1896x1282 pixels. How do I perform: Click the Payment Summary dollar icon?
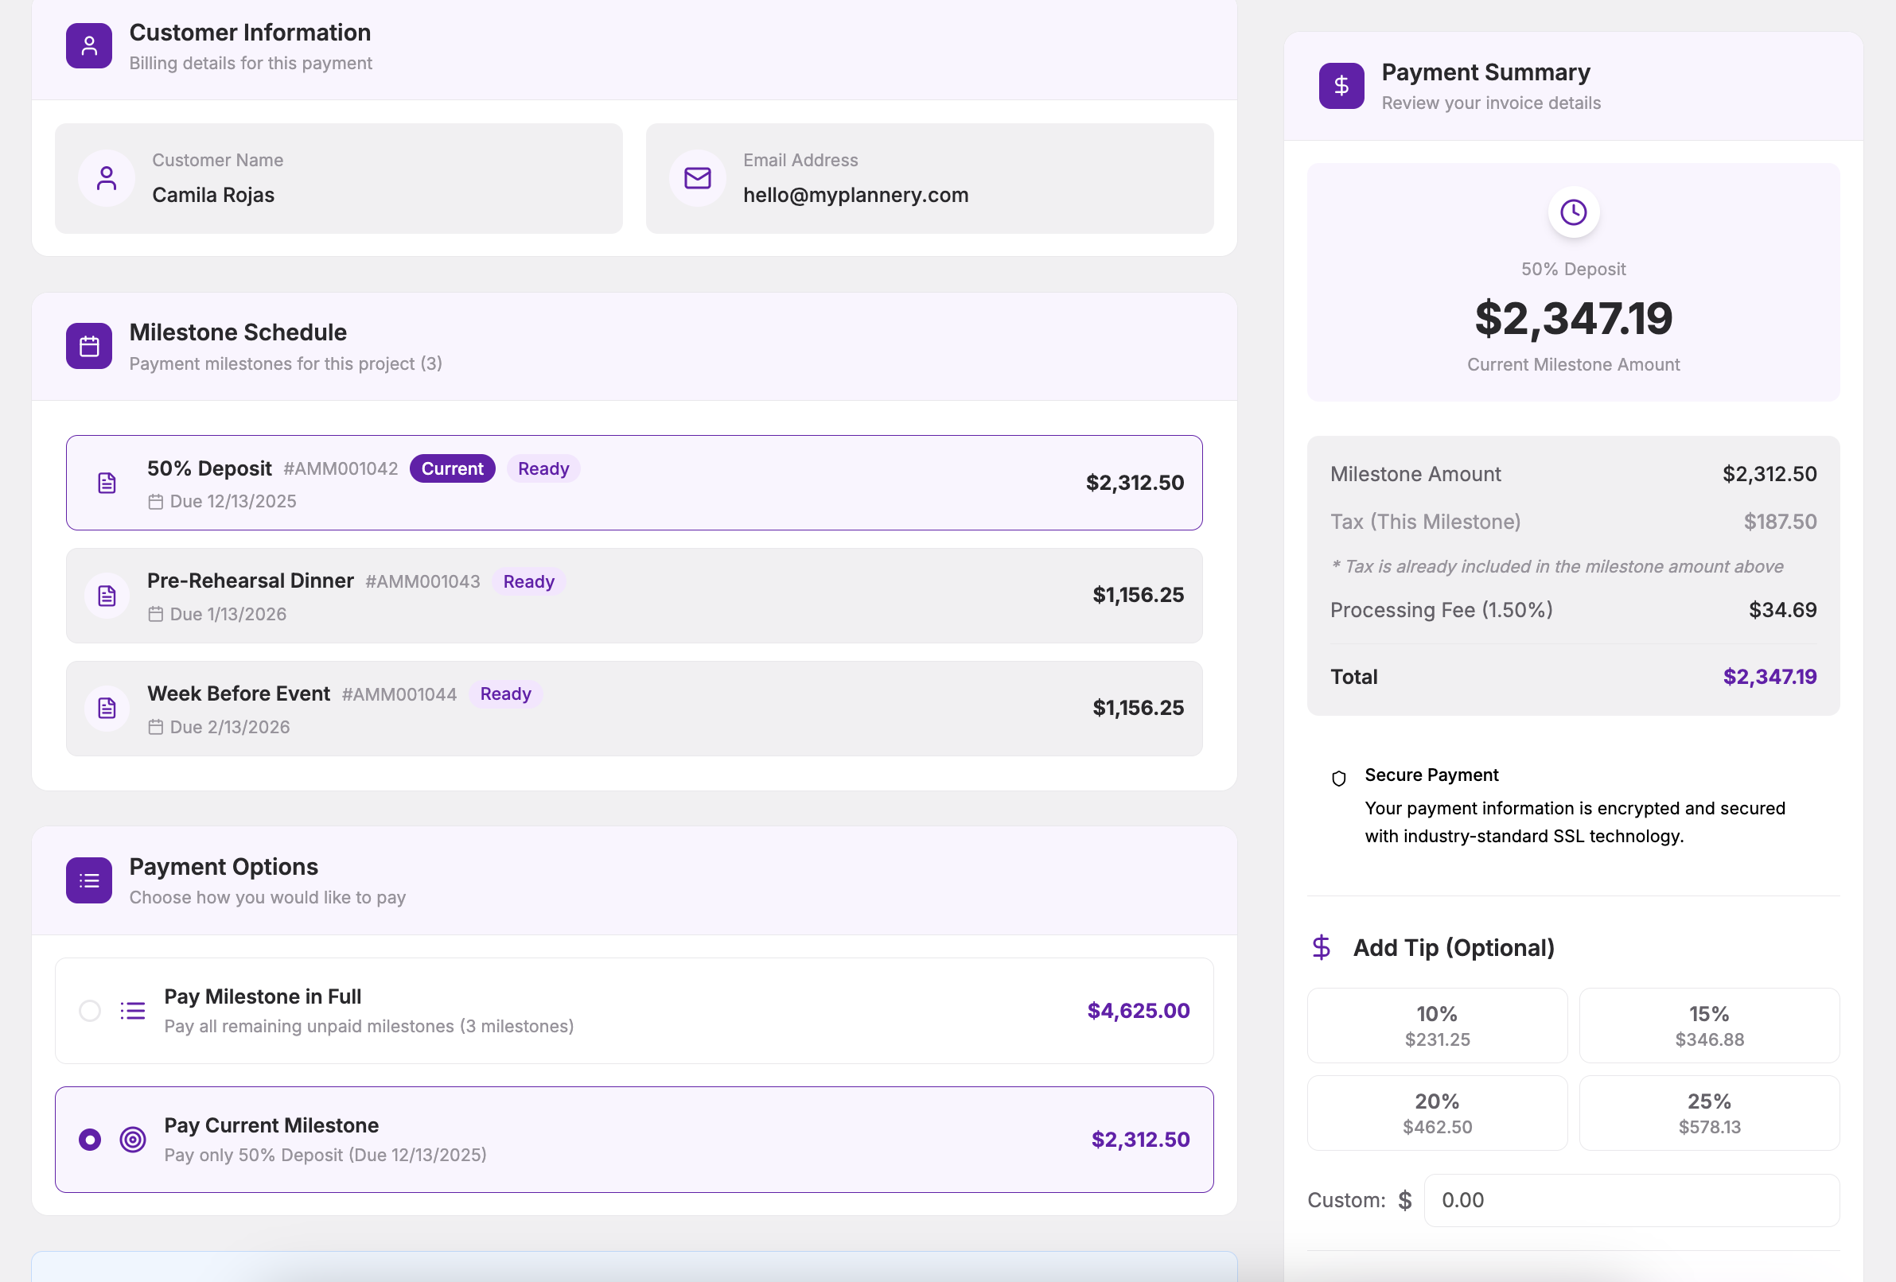[1341, 86]
